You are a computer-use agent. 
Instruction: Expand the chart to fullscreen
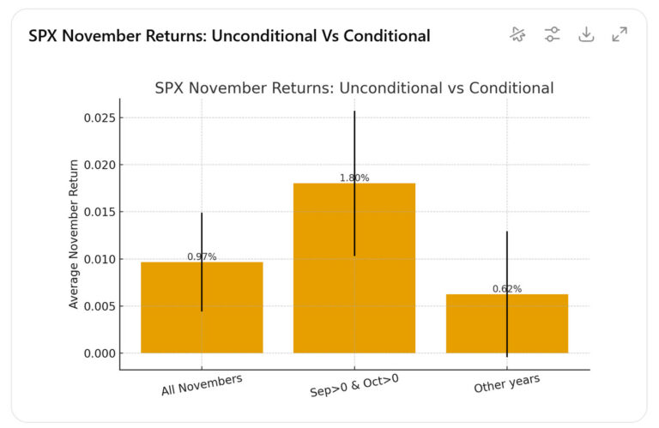point(620,34)
